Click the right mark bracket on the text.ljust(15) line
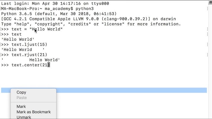 click(207, 44)
